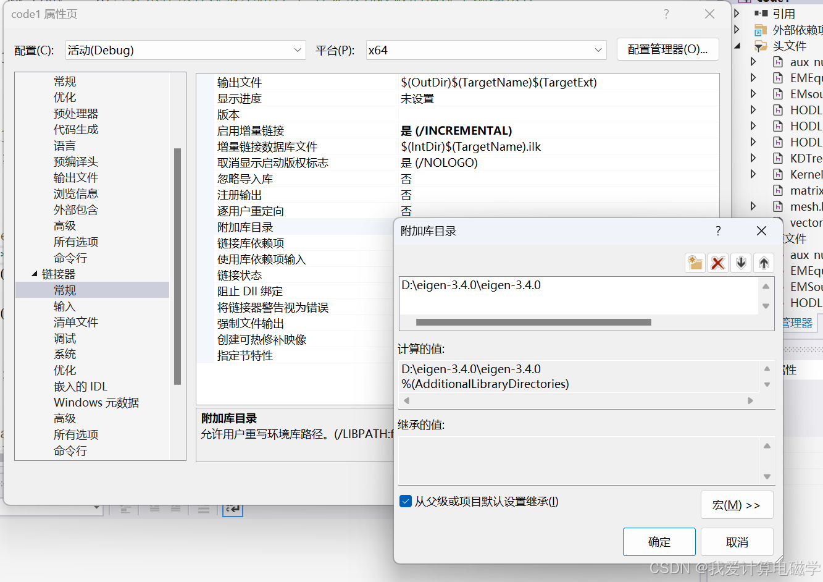The width and height of the screenshot is (823, 582).
Task: Select 输入 under 链接器
Action: 64,306
